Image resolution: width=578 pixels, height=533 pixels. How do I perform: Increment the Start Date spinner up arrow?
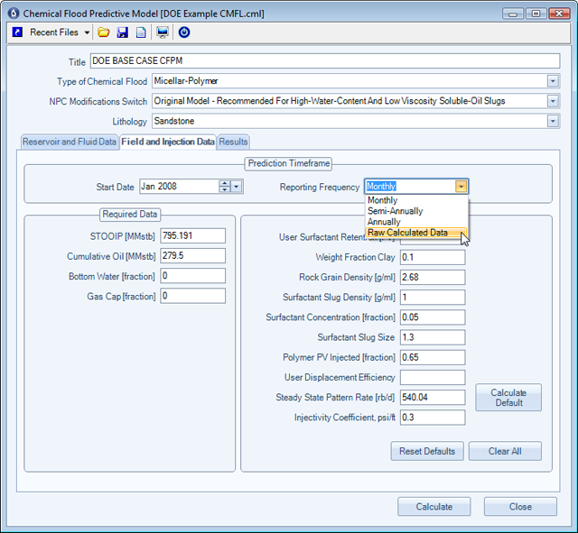coord(225,183)
